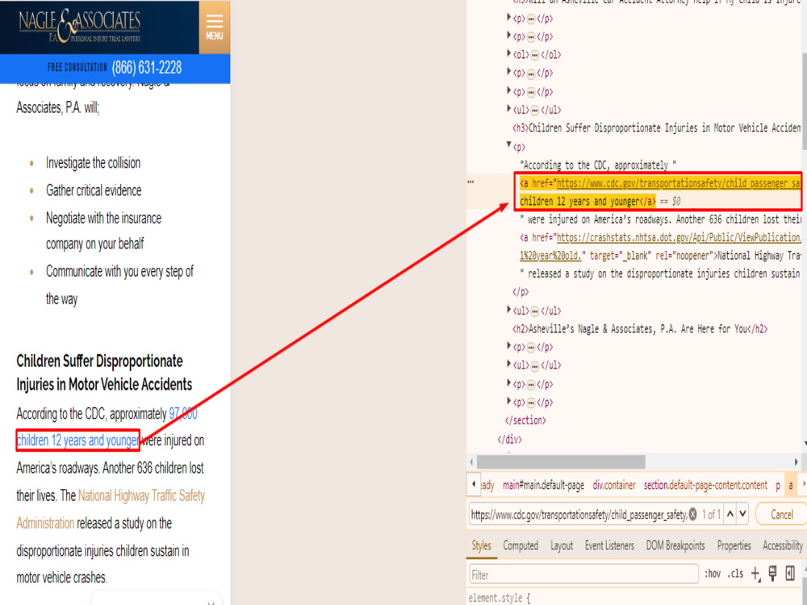This screenshot has height=605, width=807.
Task: Switch to the Computed tab
Action: click(x=521, y=546)
